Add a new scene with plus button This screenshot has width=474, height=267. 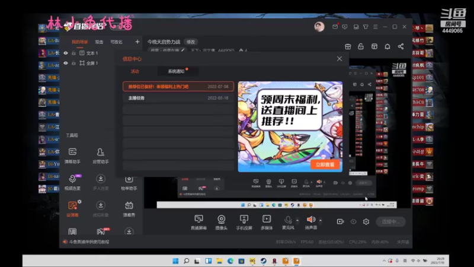tap(137, 42)
